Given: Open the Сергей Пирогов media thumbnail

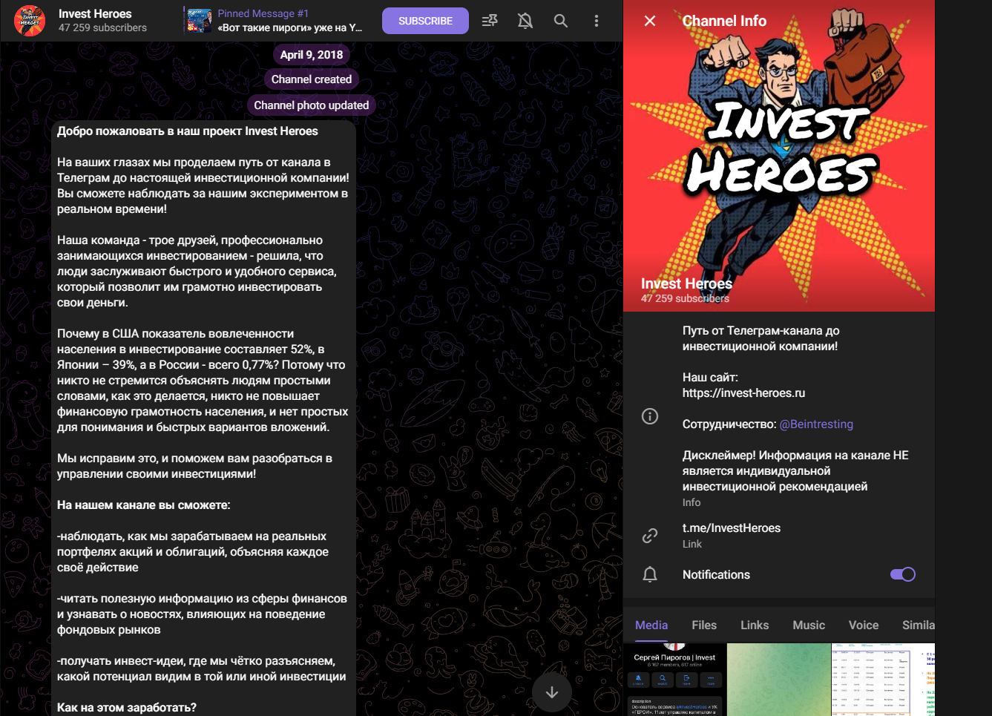Looking at the screenshot, I should click(674, 680).
